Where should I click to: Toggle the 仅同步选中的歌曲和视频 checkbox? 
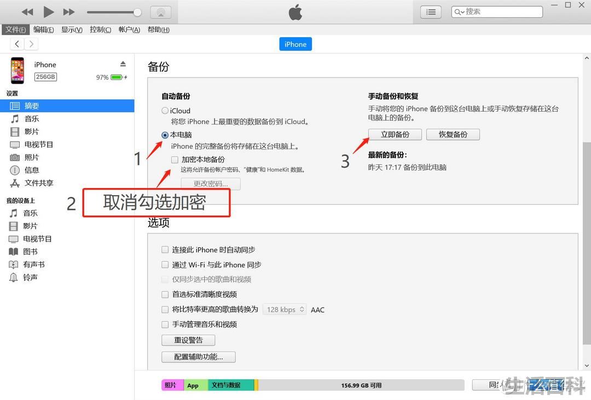click(165, 279)
